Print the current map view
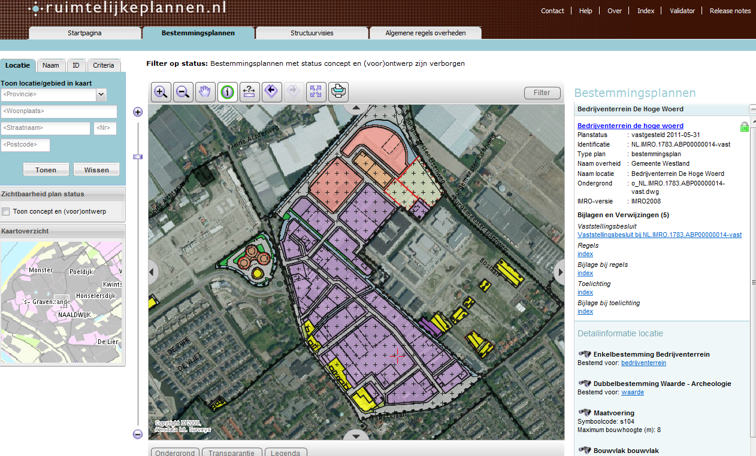Screen dimensions: 756x456 tap(338, 92)
